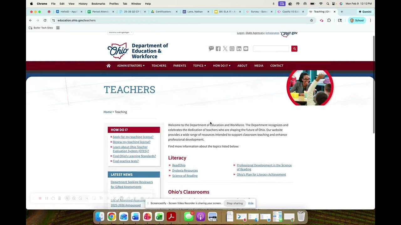Open the Media navigation item
Image resolution: width=401 pixels, height=225 pixels.
259,66
